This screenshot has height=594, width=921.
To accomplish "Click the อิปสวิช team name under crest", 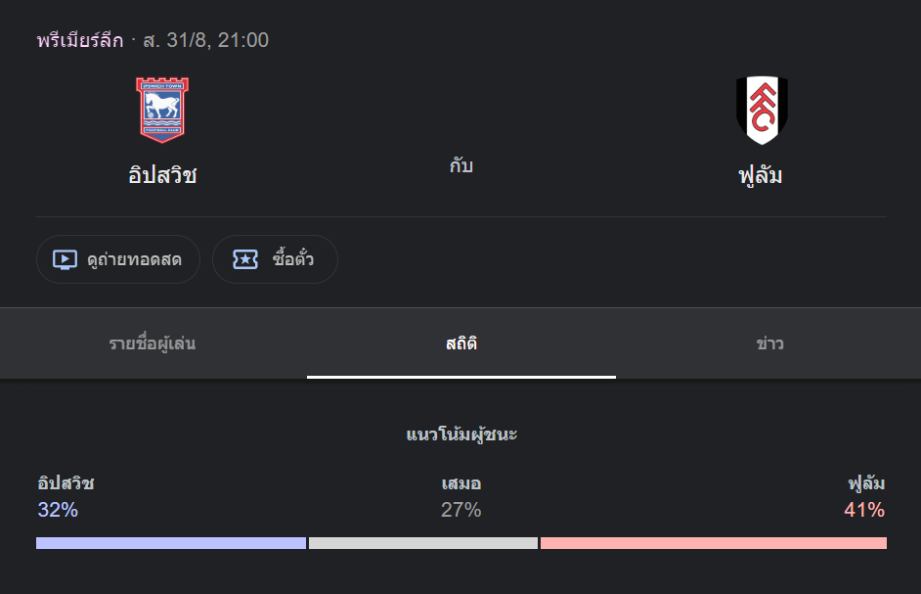I will pyautogui.click(x=162, y=175).
